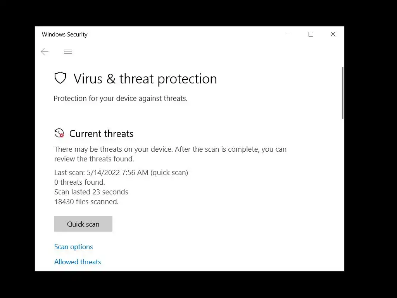Click the shield icon beside the page heading
Image resolution: width=397 pixels, height=298 pixels.
pos(60,78)
